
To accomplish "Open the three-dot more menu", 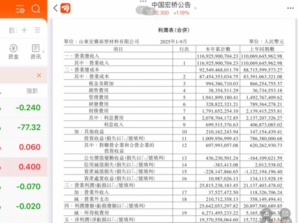I will click(x=290, y=8).
